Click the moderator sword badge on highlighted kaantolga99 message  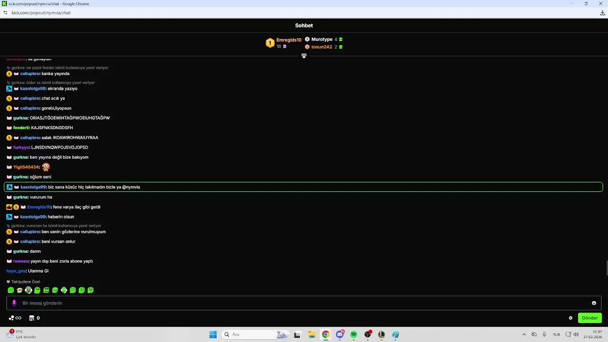pos(9,187)
